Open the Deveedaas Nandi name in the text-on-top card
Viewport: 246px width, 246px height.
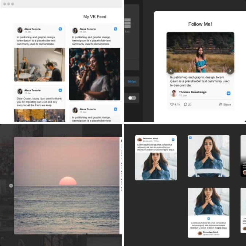150,138
